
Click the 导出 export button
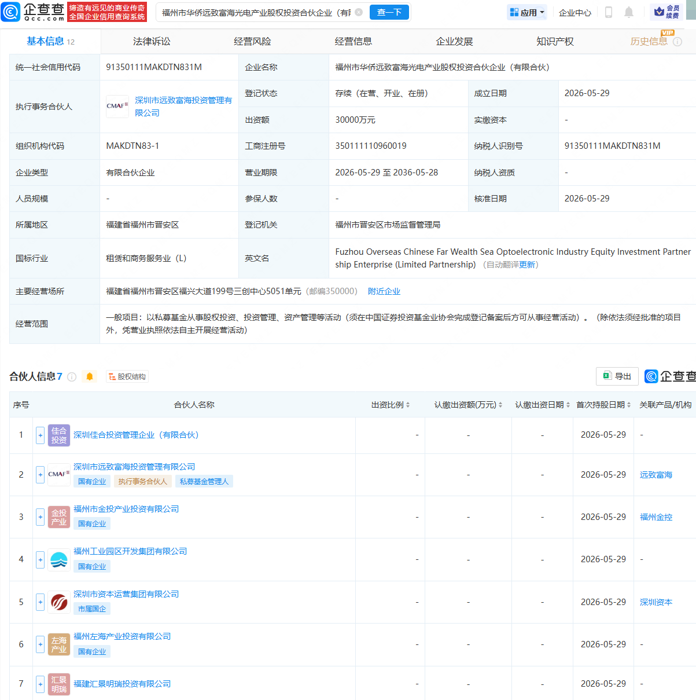(617, 376)
